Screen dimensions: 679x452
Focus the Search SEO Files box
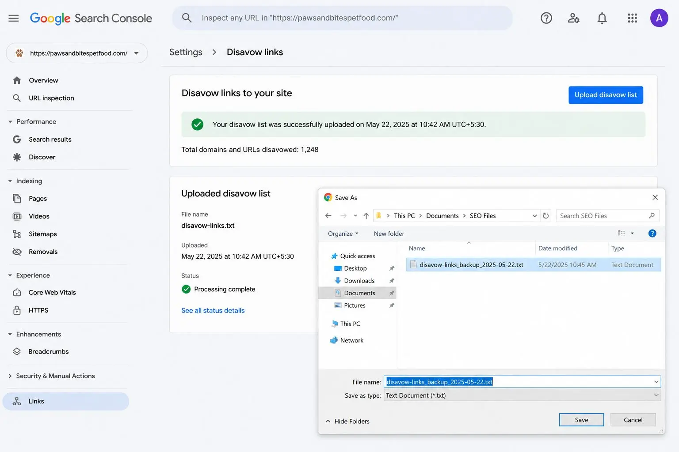[x=607, y=216]
